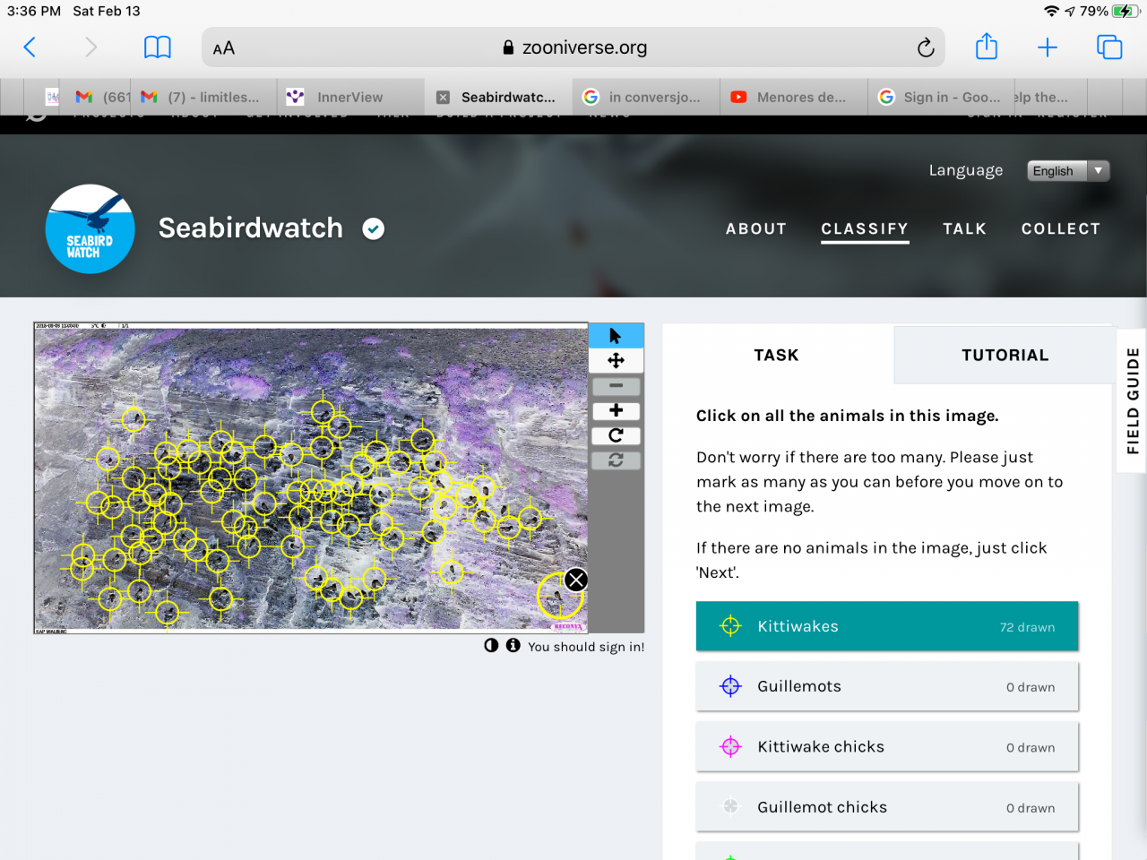Image resolution: width=1147 pixels, height=860 pixels.
Task: Choose the Guillemots marking option
Action: tap(887, 686)
